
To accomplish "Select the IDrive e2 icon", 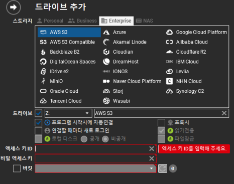I will click(x=43, y=72).
